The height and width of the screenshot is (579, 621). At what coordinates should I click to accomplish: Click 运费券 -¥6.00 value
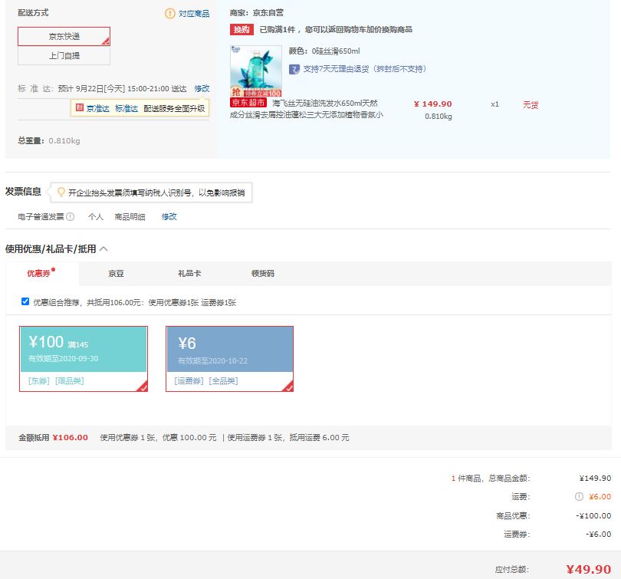(x=599, y=535)
